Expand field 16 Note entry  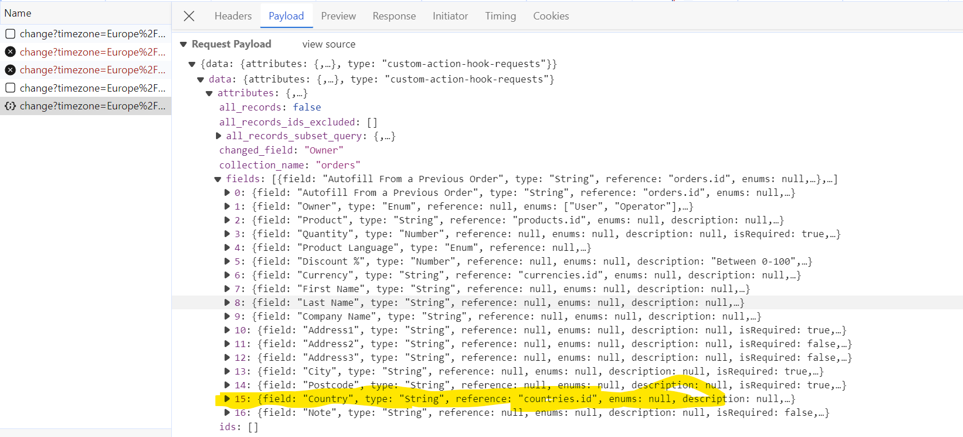[x=227, y=412]
